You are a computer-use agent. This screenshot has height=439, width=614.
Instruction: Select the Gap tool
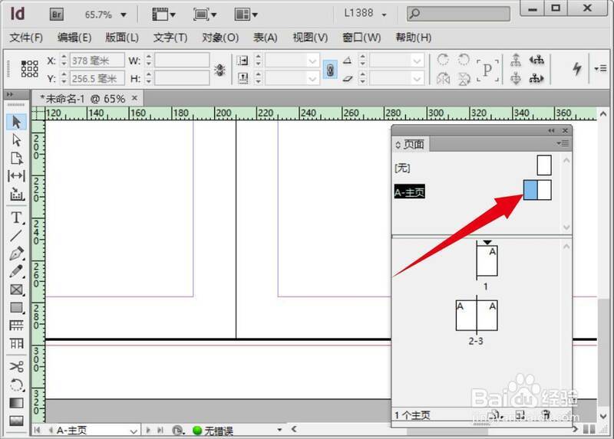[17, 176]
